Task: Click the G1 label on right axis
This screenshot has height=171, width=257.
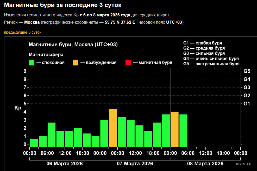Action: coord(247,104)
